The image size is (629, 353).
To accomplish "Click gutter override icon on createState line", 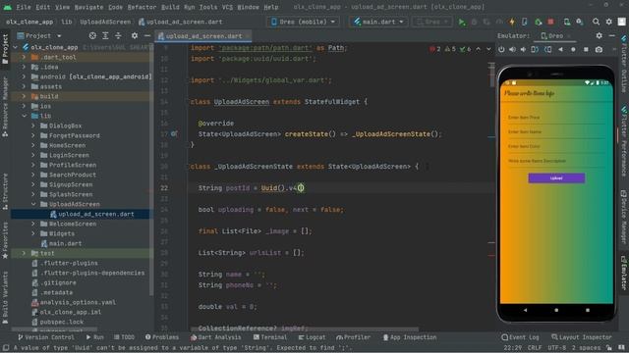I will 174,133.
